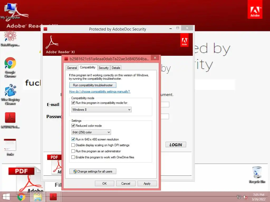Image resolution: width=270 pixels, height=202 pixels.
Task: Open the Details tab
Action: pyautogui.click(x=116, y=68)
